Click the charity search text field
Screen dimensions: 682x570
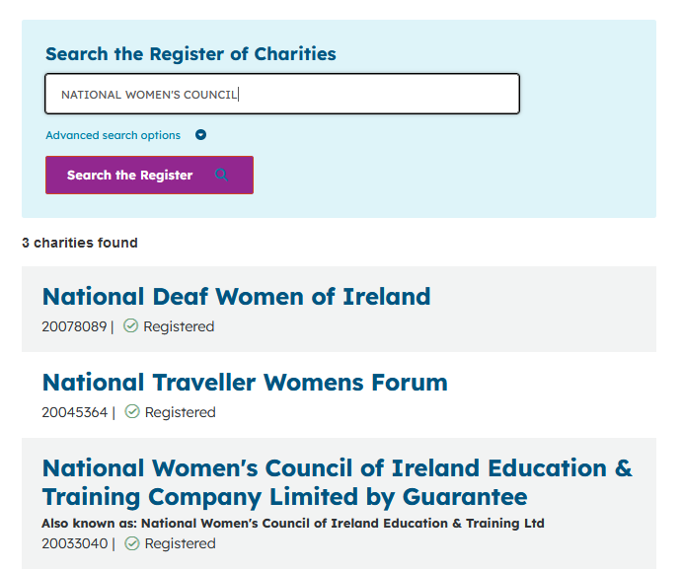pyautogui.click(x=281, y=95)
